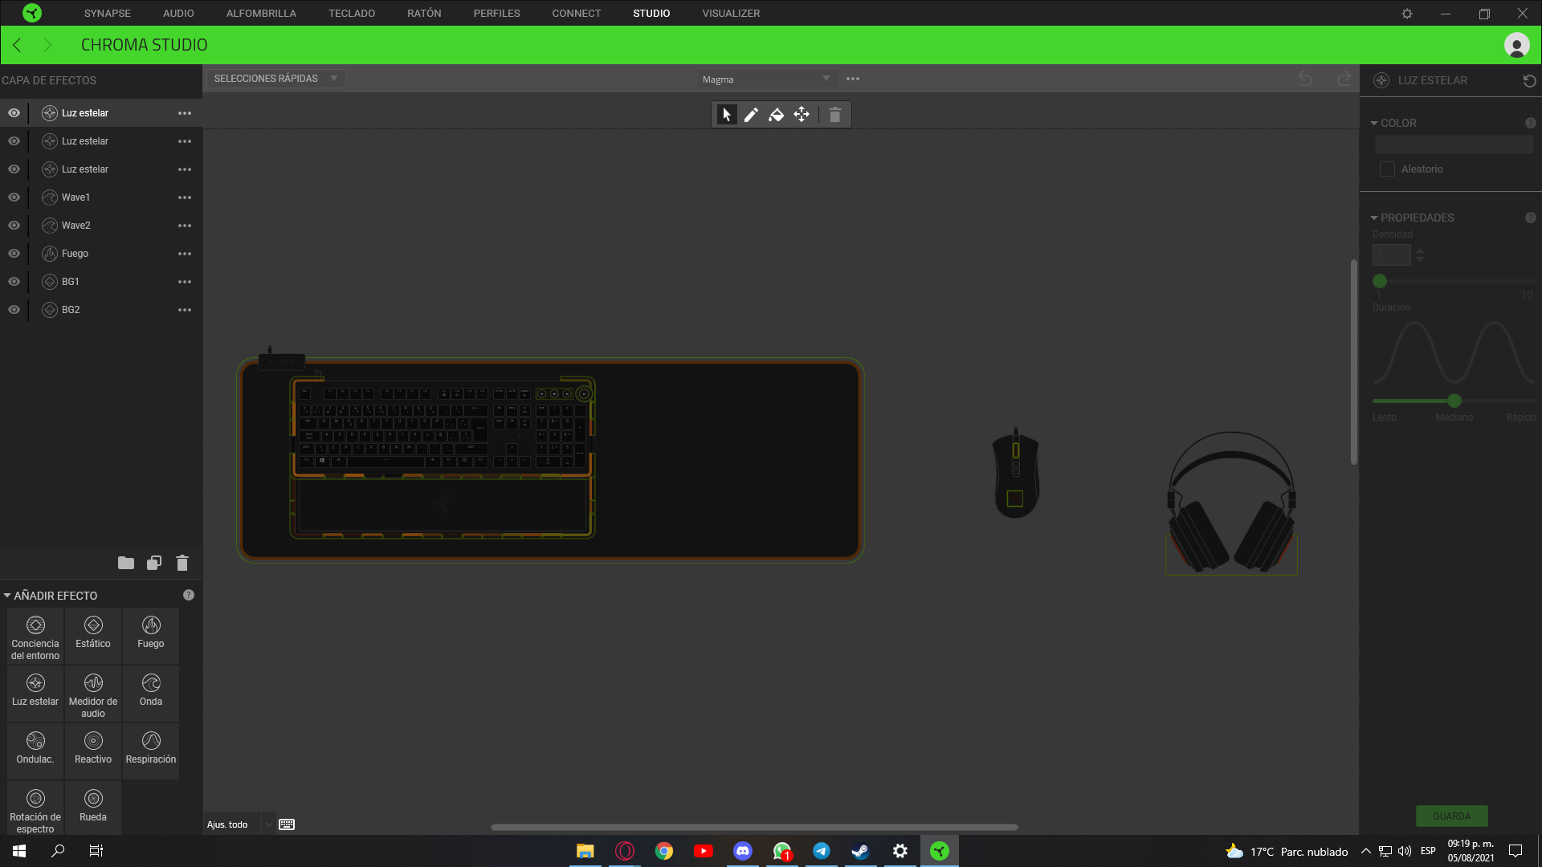The width and height of the screenshot is (1542, 867).
Task: Click the Densidad value input field
Action: click(1392, 254)
